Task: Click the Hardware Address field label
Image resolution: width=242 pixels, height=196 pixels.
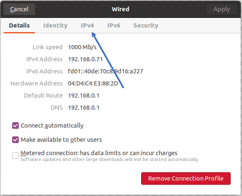Action: (x=36, y=83)
